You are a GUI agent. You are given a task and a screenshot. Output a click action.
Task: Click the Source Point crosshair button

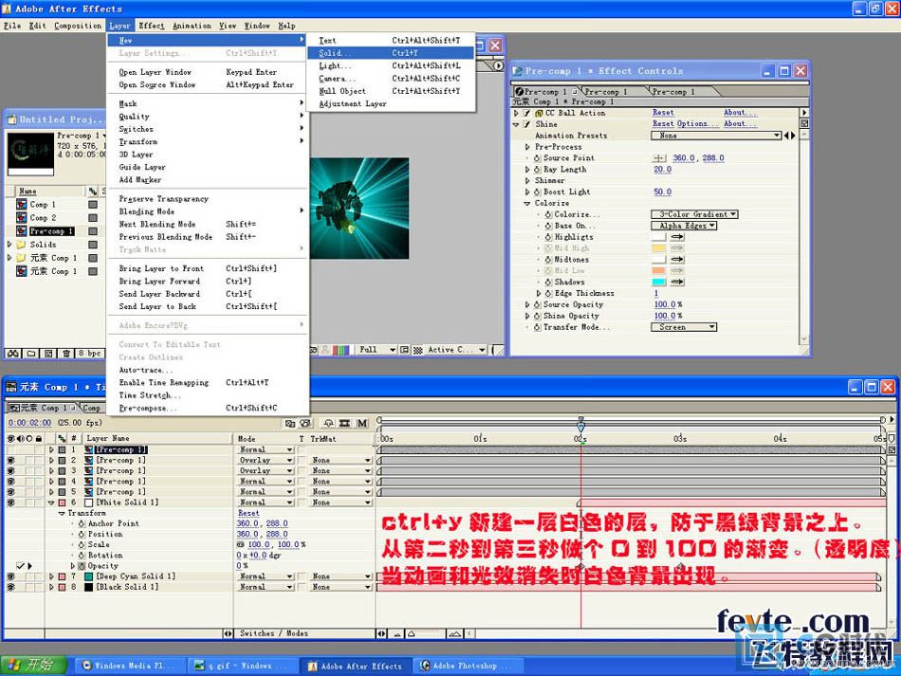[659, 158]
